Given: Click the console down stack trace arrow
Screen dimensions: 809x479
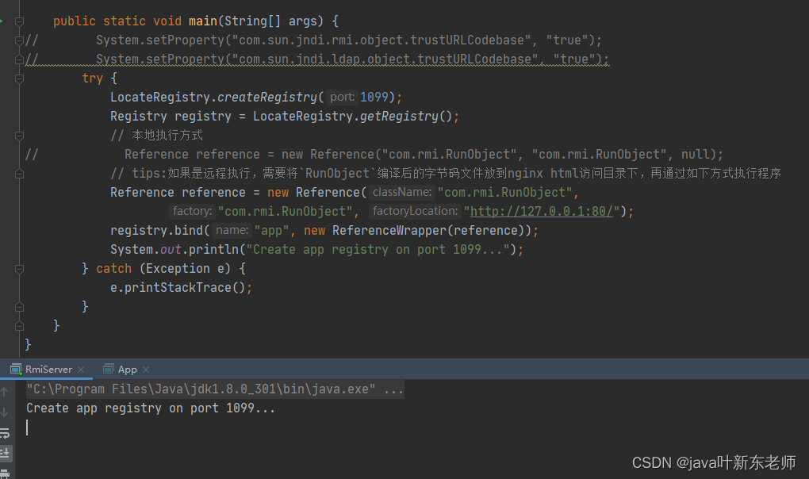Looking at the screenshot, I should 5,412.
